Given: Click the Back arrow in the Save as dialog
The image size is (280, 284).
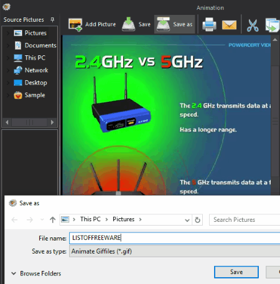Looking at the screenshot, I should [14, 219].
